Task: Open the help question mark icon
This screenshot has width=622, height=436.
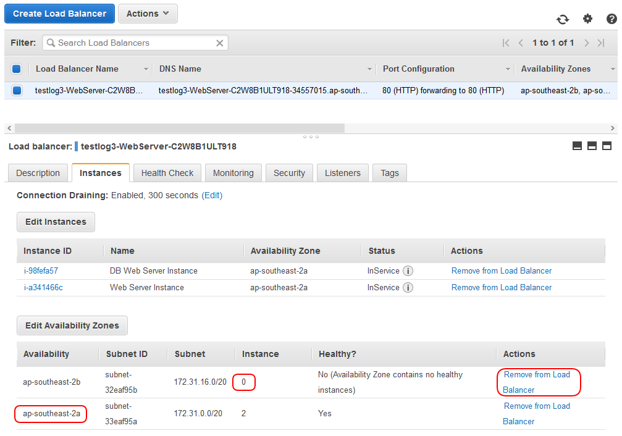Action: tap(611, 19)
